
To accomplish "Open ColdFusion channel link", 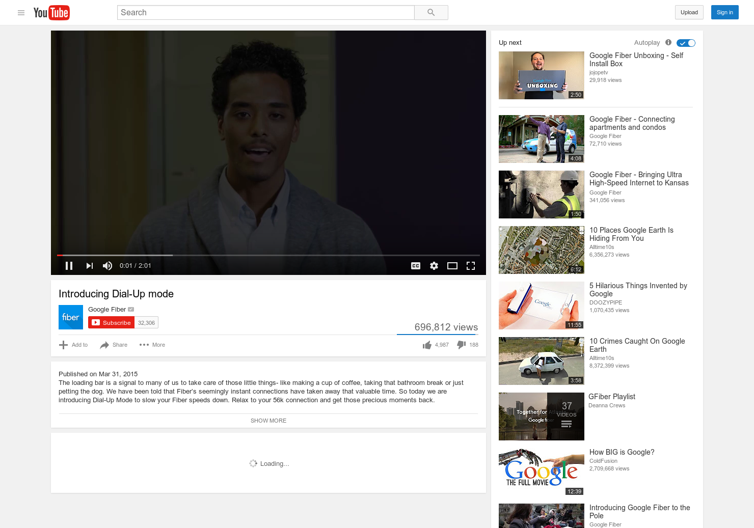I will 603,461.
